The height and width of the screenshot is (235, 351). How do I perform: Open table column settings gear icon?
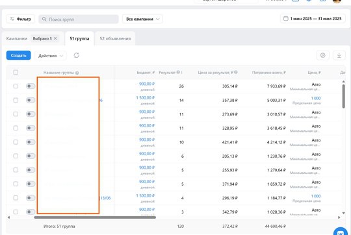click(x=323, y=55)
